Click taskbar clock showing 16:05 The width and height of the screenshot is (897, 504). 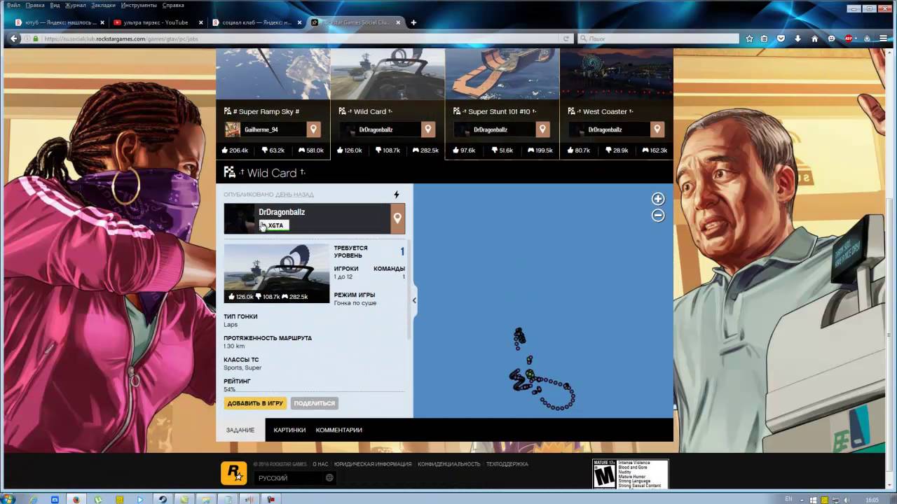872,499
